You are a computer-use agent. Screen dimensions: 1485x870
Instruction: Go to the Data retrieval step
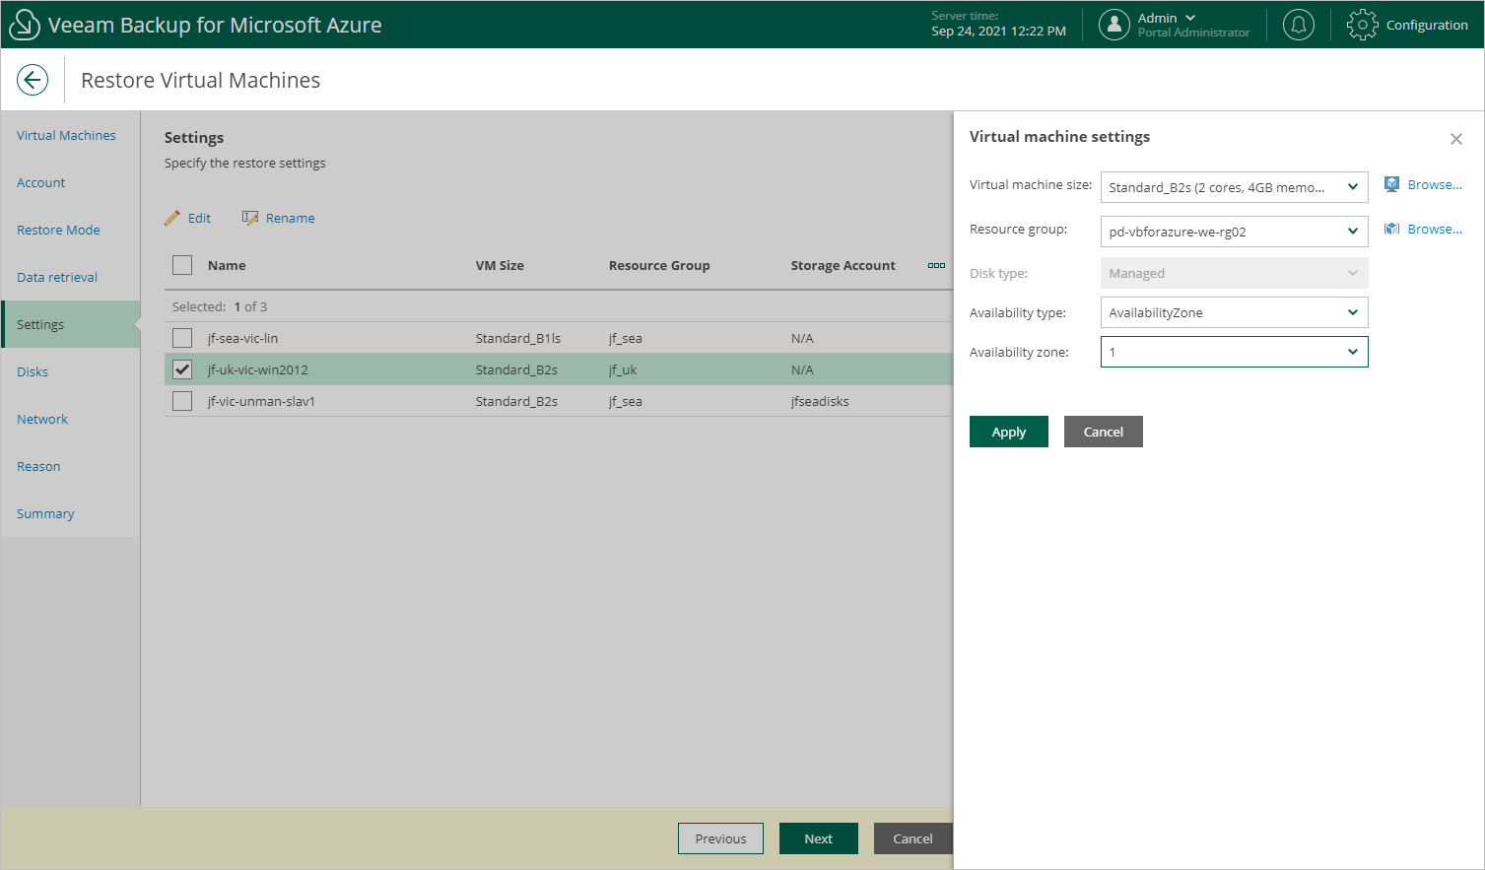57,277
